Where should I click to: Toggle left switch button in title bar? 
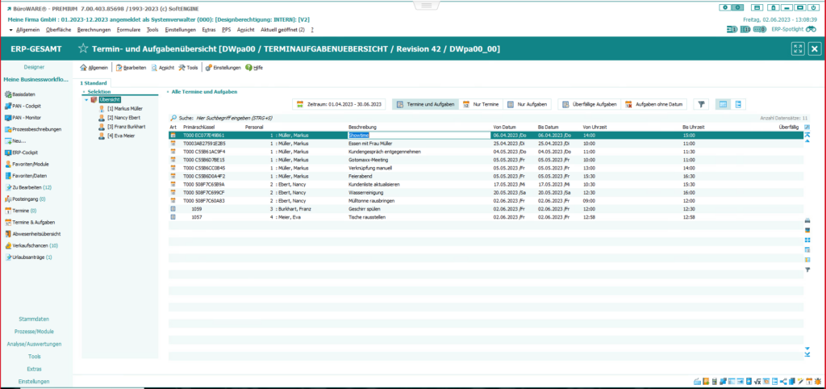coord(725,7)
